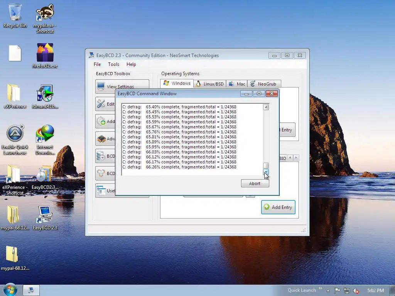Open the Help menu in EasyBCD

(x=131, y=64)
